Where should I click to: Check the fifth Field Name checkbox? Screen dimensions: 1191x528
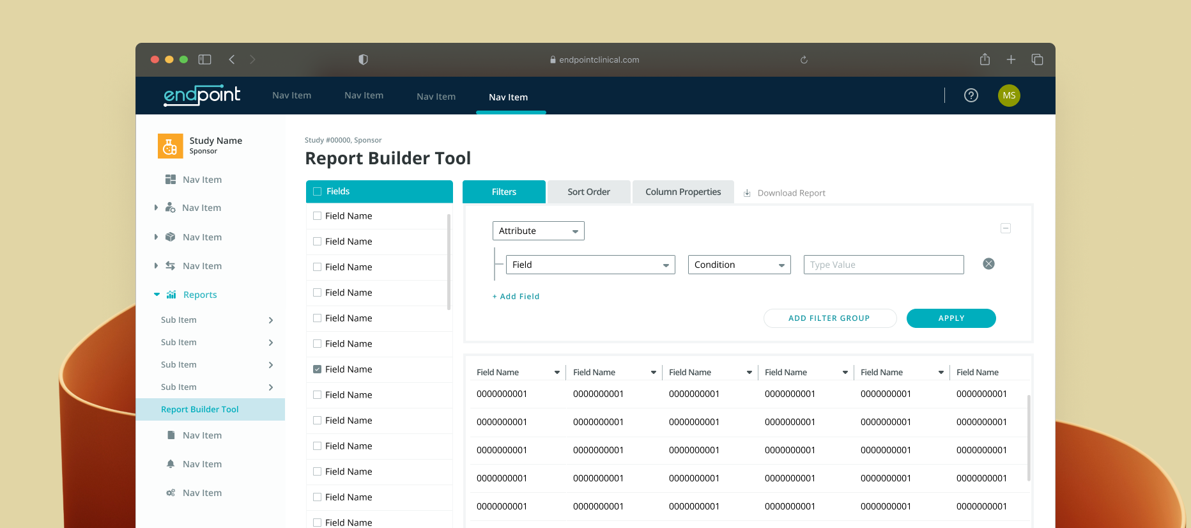pyautogui.click(x=317, y=318)
